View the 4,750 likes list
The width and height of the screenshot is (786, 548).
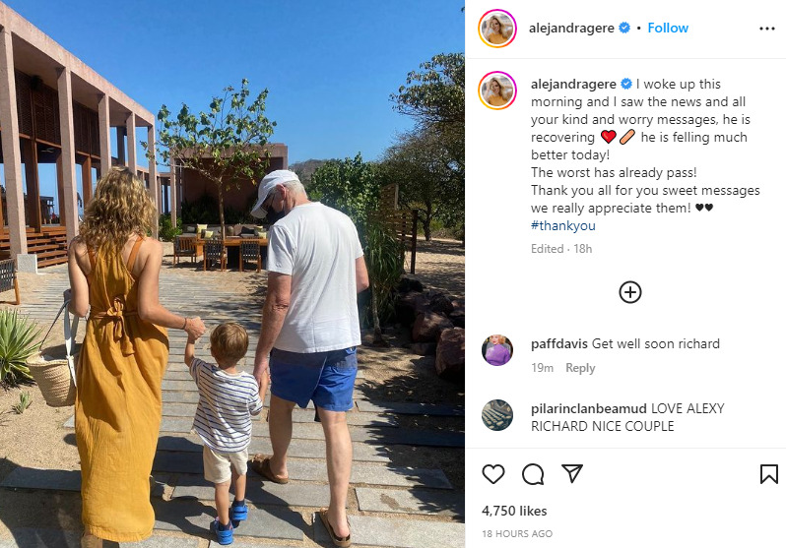tap(514, 511)
